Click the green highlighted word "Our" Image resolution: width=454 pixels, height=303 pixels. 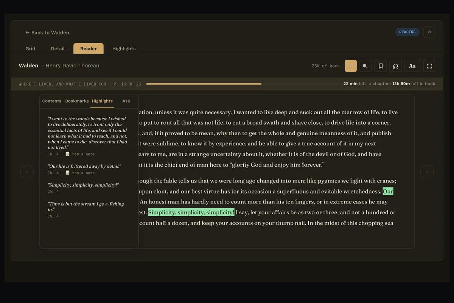coord(388,191)
